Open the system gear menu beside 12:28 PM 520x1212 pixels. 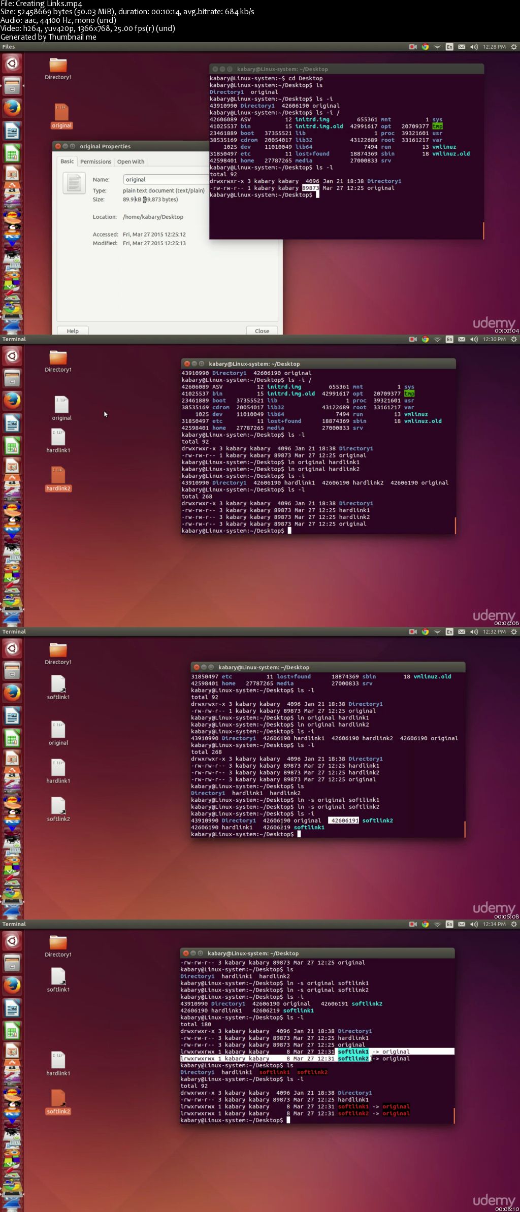513,47
